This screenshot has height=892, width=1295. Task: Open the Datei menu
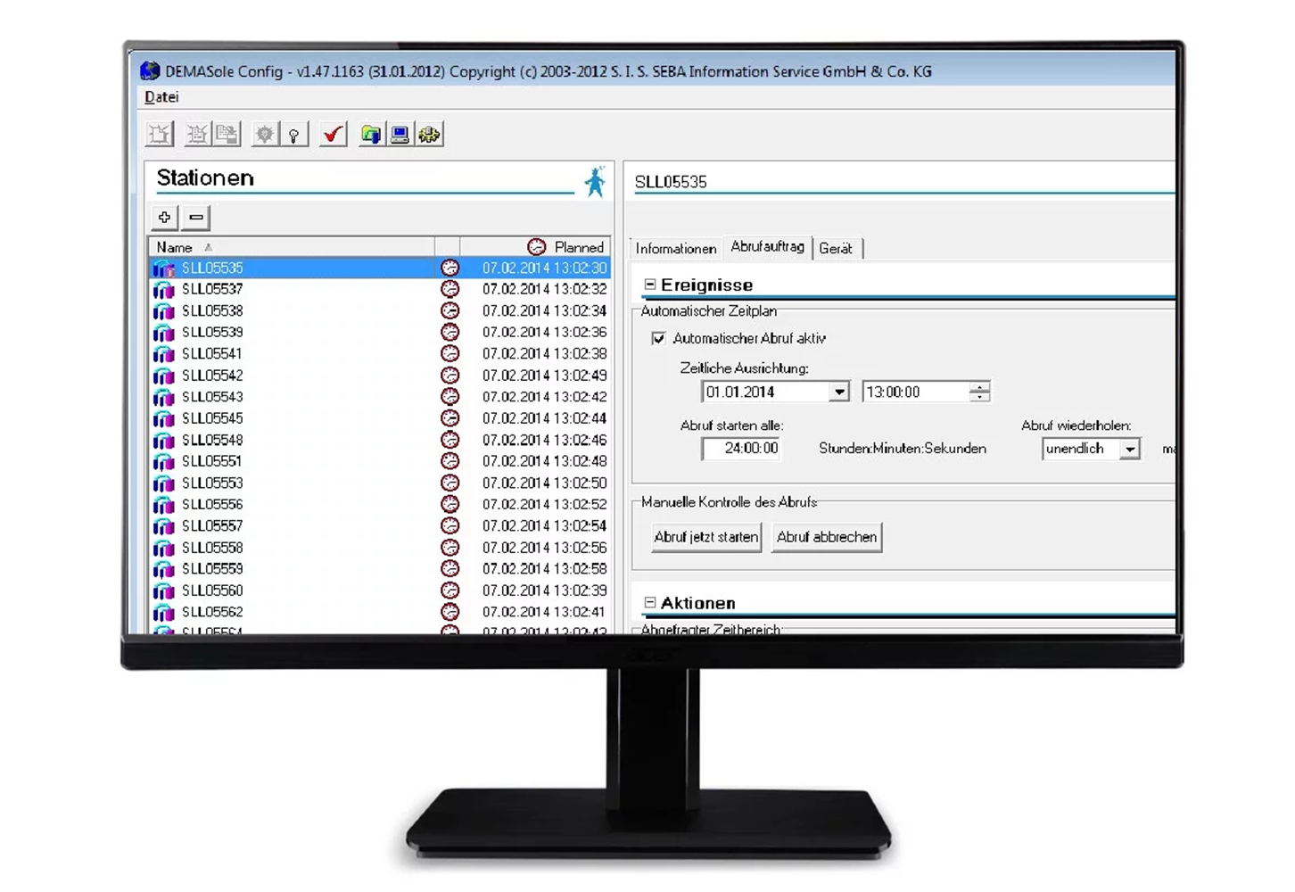[x=161, y=97]
